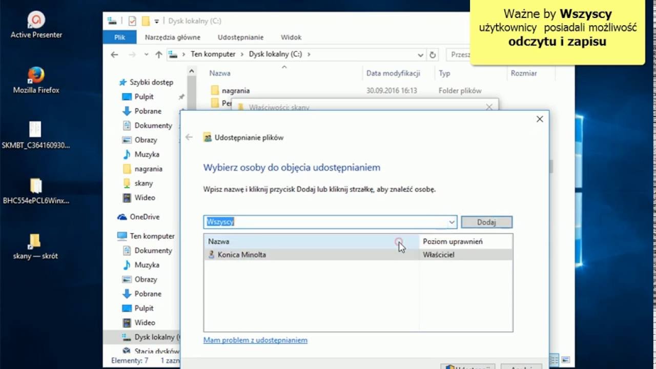This screenshot has width=656, height=369.
Task: Switch Explorer to large icons view
Action: (x=566, y=359)
